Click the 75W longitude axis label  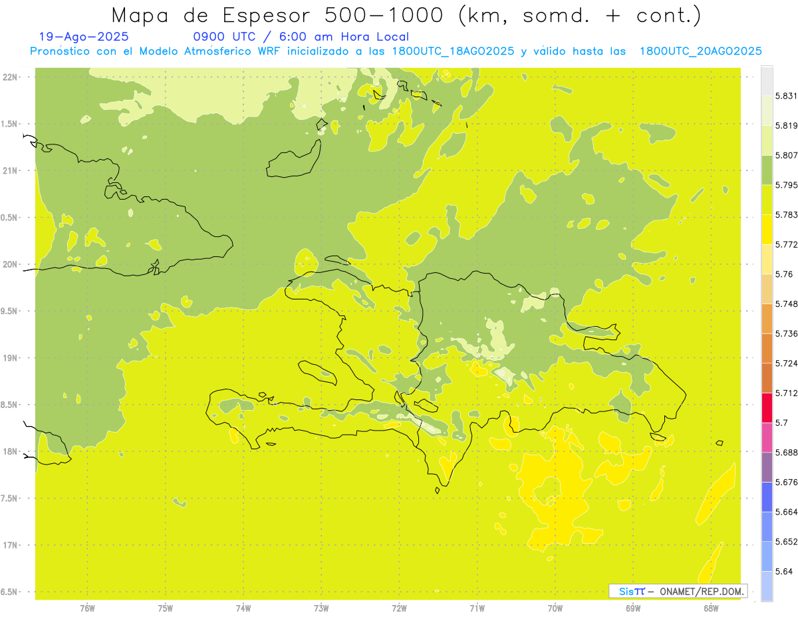165,608
